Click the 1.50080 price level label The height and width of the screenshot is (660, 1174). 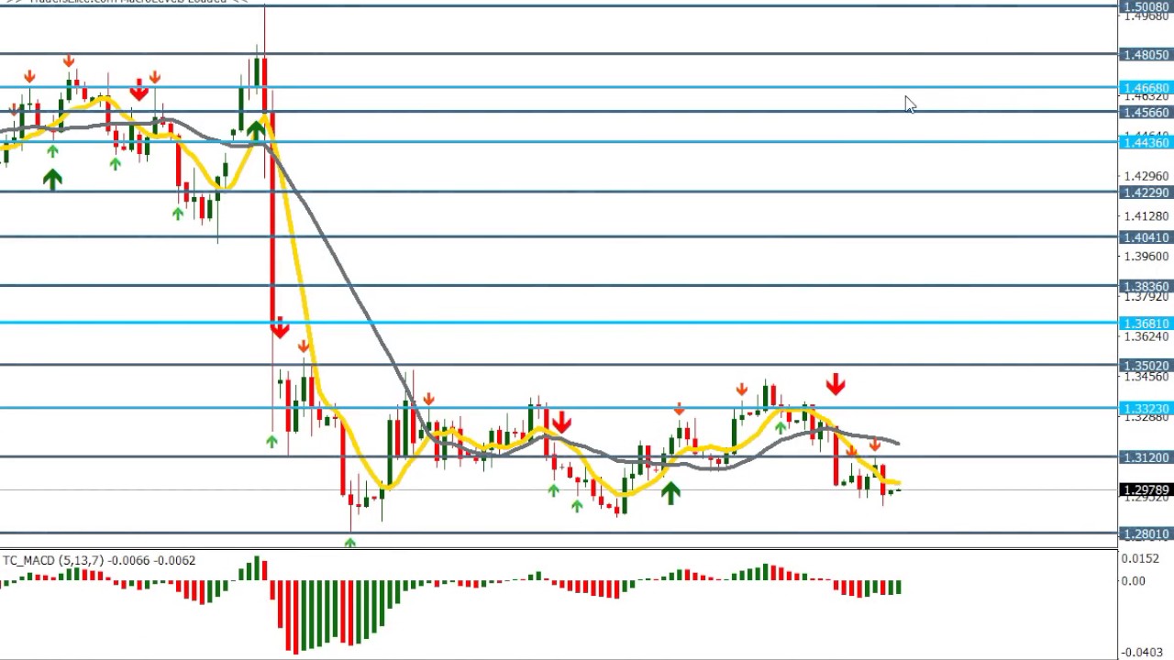tap(1146, 6)
